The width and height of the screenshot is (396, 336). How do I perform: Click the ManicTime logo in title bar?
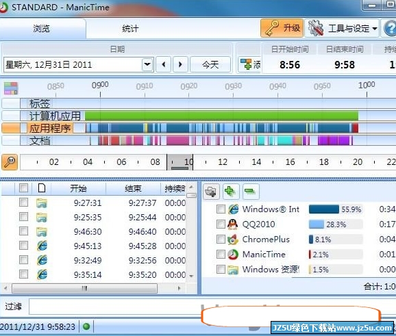4,8
